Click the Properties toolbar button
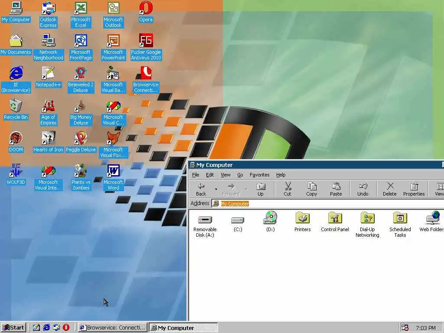The image size is (444, 333). 414,189
